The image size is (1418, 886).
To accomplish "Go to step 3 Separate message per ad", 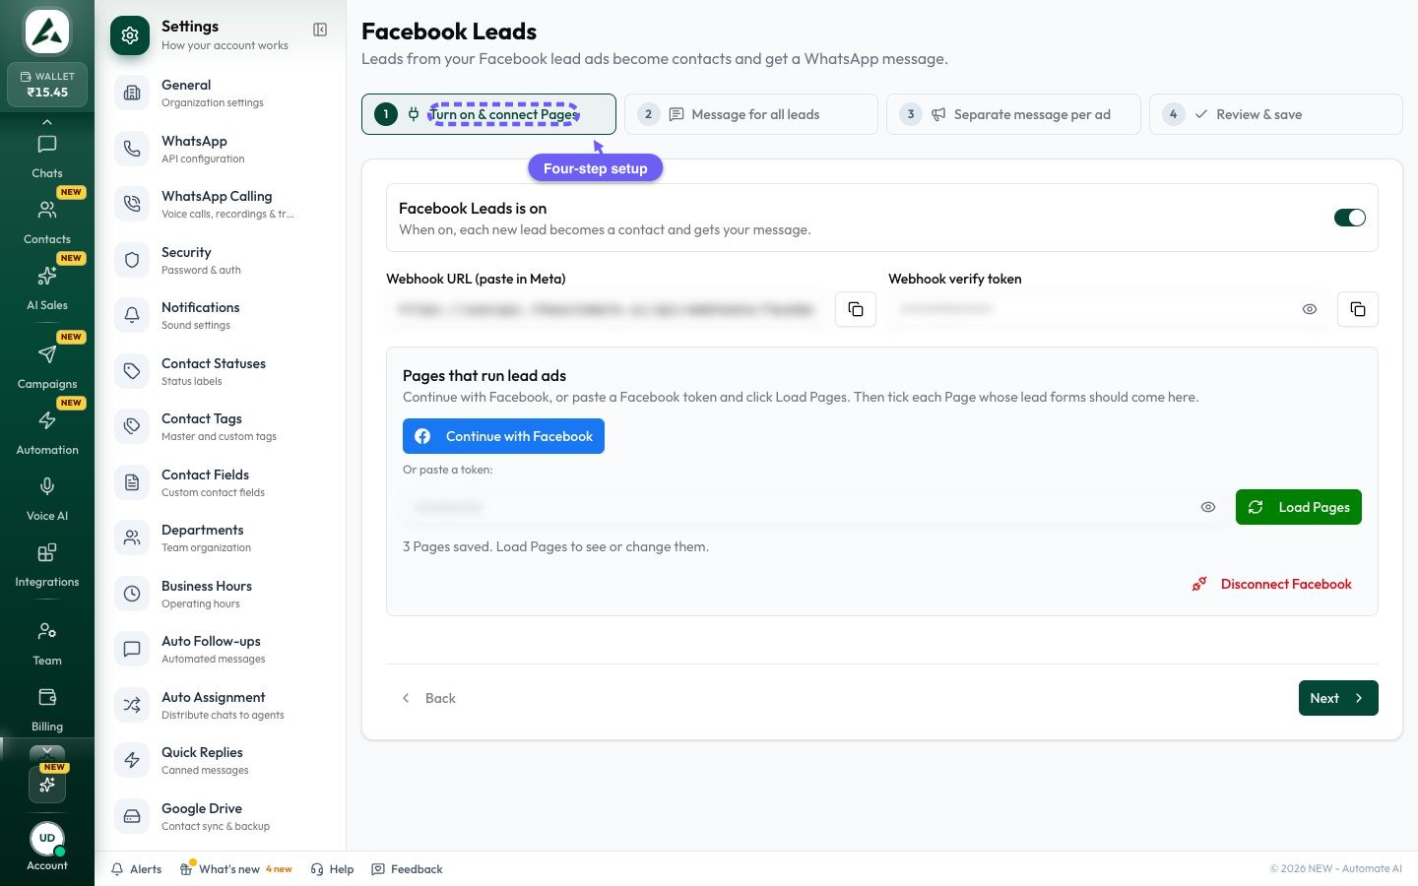I will (x=1013, y=114).
